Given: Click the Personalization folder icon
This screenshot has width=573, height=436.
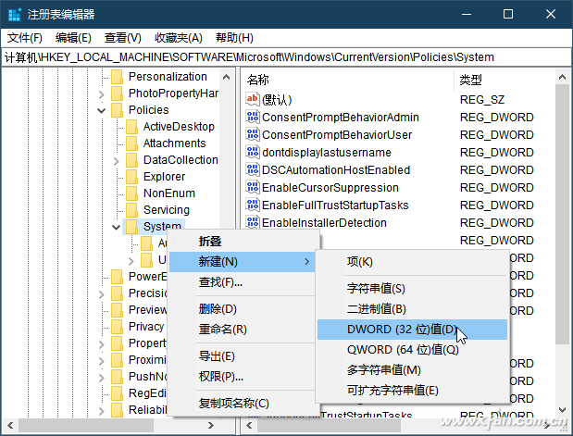Looking at the screenshot, I should 117,77.
